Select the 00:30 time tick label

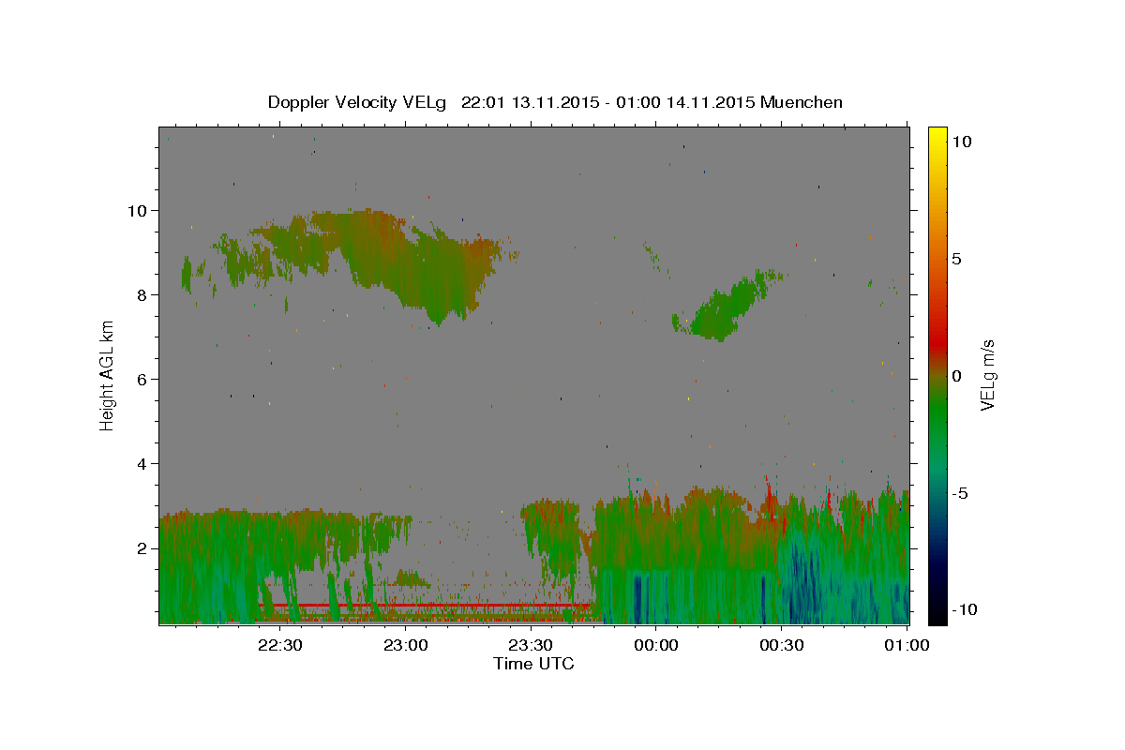tap(781, 644)
